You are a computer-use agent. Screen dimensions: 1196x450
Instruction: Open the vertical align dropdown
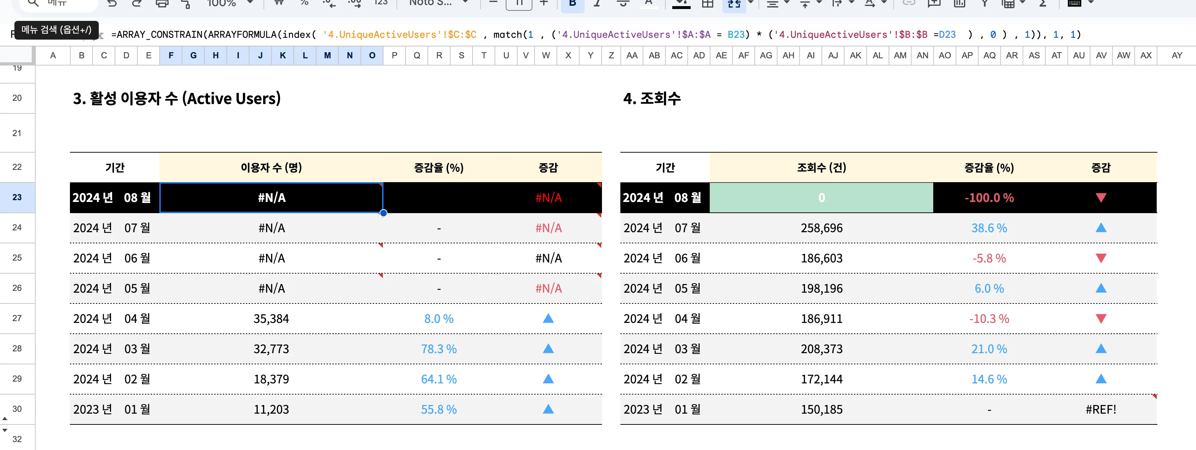(x=811, y=3)
